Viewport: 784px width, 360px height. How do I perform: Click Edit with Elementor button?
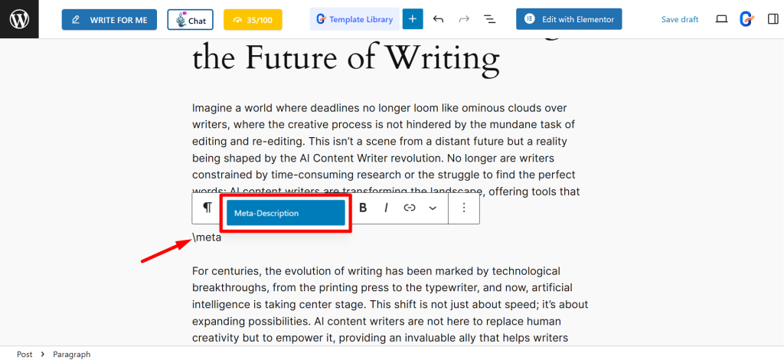(x=569, y=19)
